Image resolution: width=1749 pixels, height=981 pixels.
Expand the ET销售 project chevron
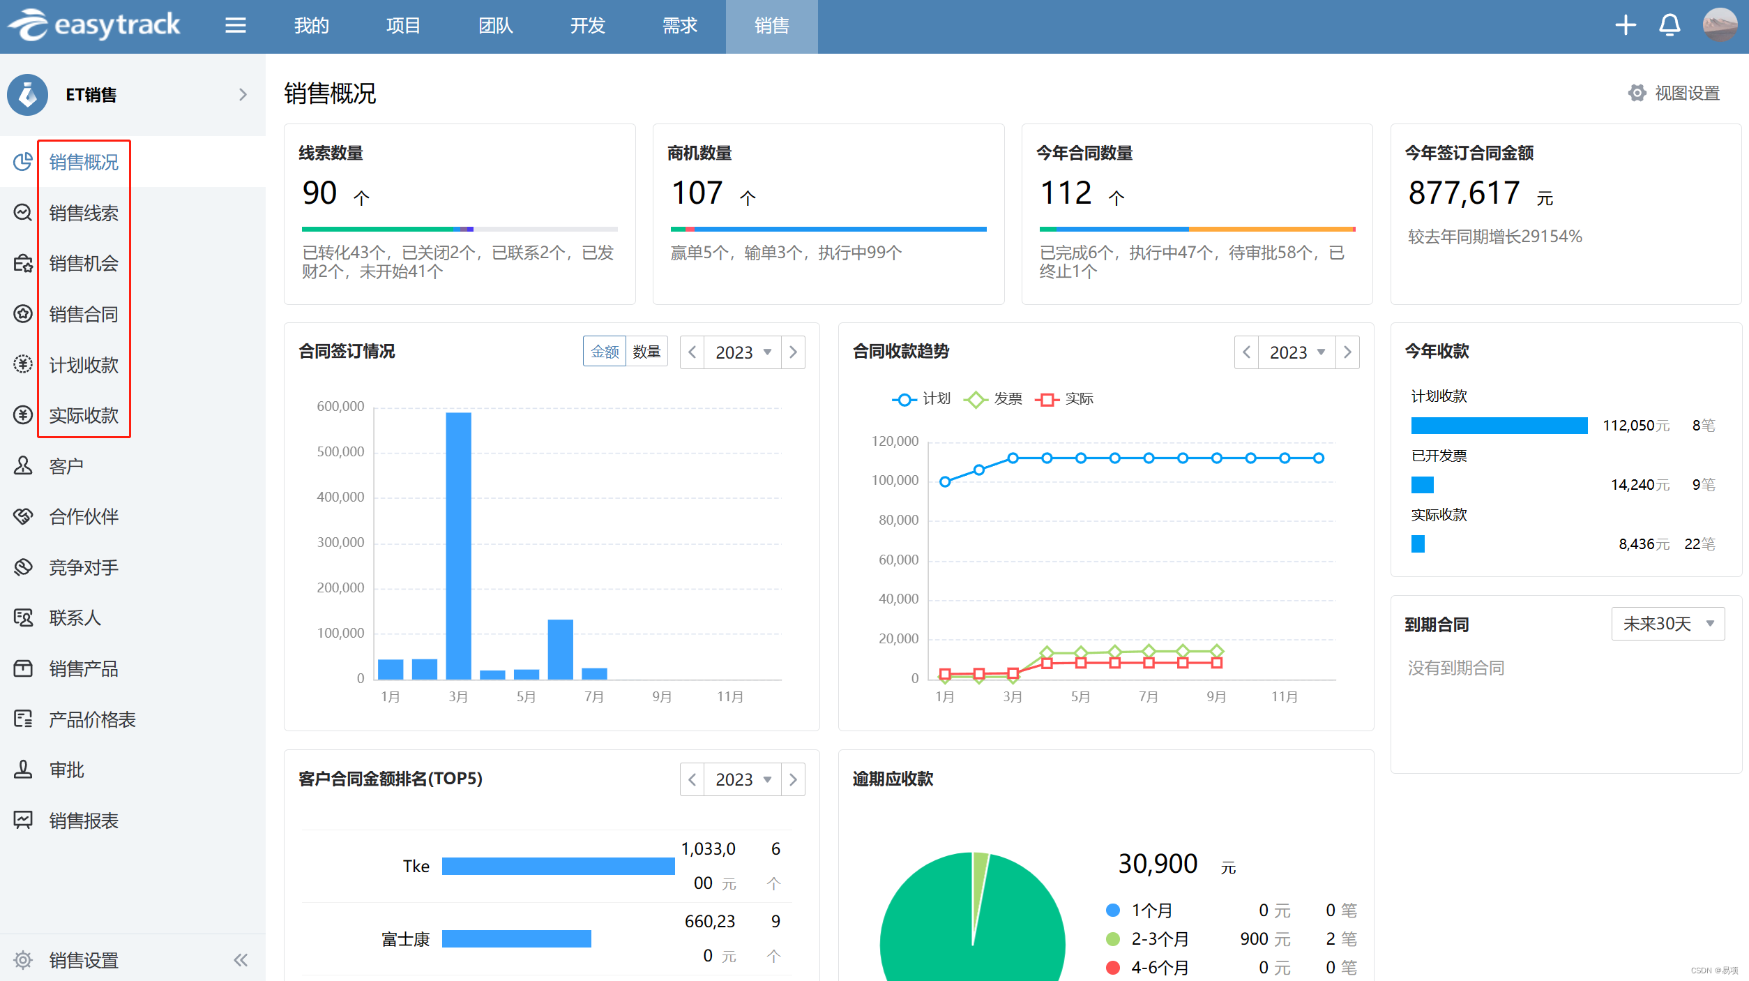tap(243, 94)
